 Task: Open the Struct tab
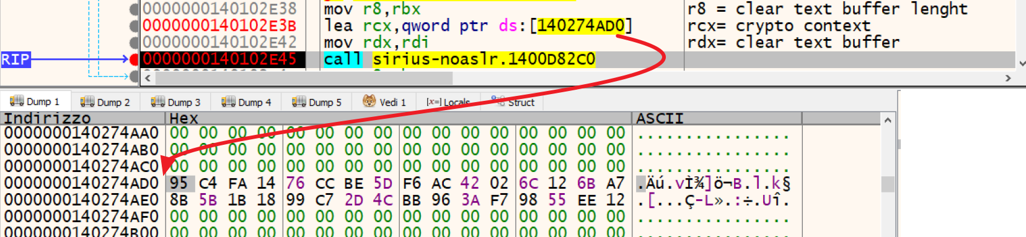point(513,102)
